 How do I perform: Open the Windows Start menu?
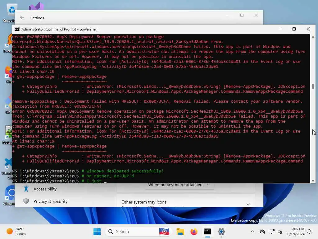[x=97, y=232]
